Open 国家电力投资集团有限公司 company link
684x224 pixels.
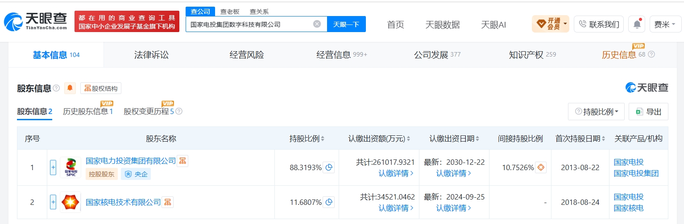(x=131, y=161)
